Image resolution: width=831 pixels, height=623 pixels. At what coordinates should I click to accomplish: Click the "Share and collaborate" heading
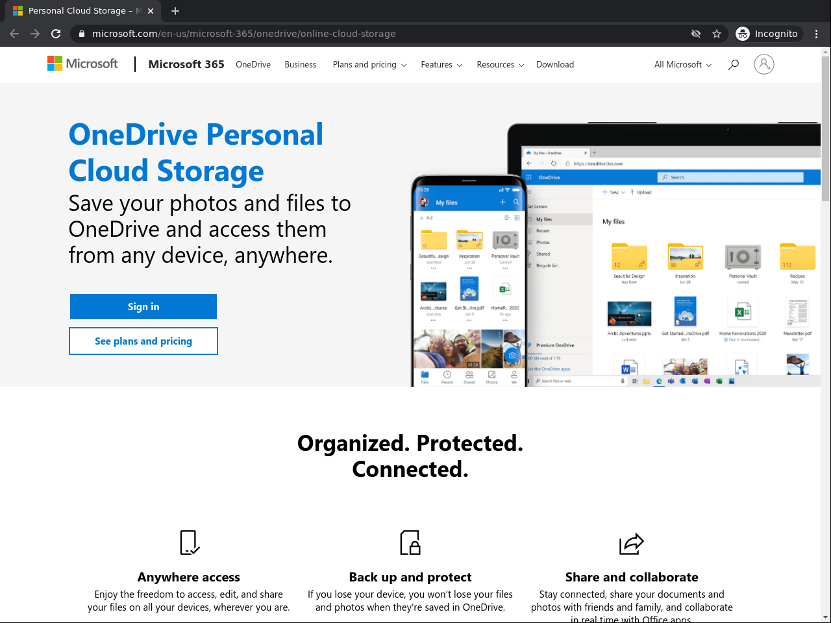coord(632,577)
